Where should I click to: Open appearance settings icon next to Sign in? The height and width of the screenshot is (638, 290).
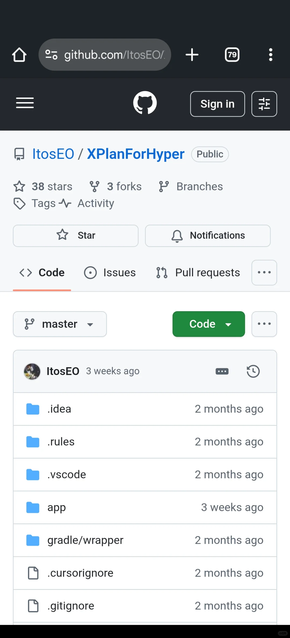[x=264, y=104]
